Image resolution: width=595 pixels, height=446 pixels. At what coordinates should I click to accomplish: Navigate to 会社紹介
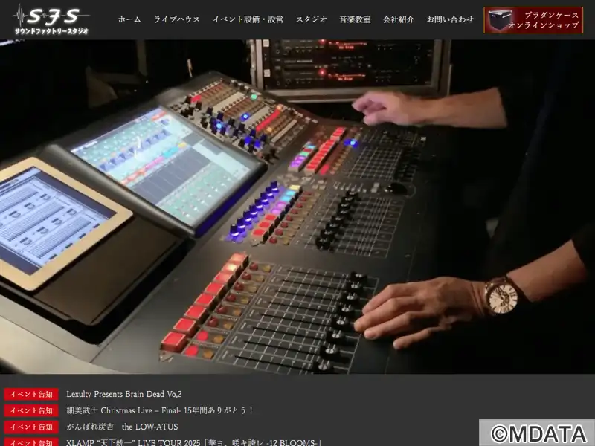[x=399, y=19]
